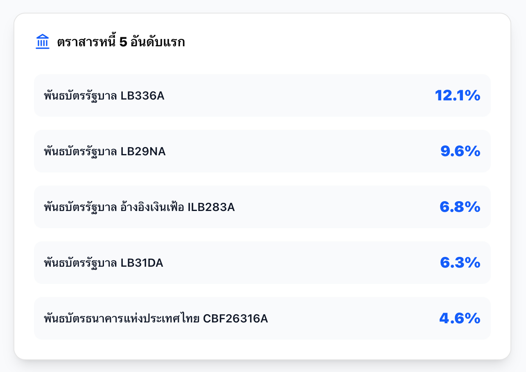Click the LB336A bond name label
Viewport: 526px width, 372px height.
point(105,95)
